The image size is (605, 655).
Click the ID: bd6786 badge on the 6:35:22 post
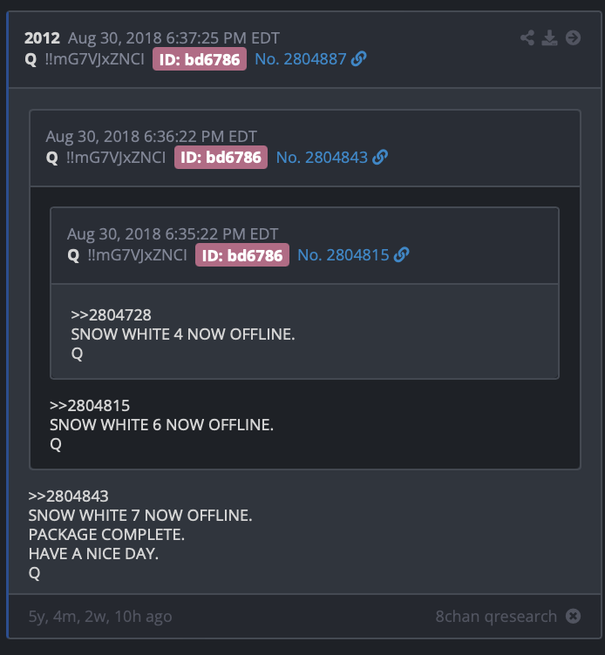pos(242,255)
